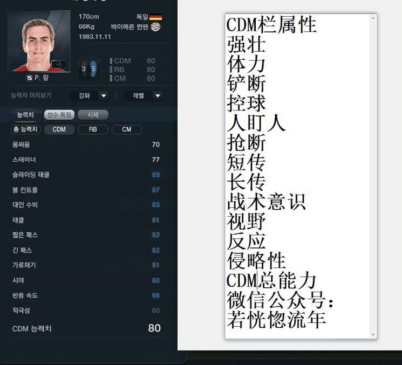This screenshot has height=365, width=402.
Task: Select the CM position filter
Action: 127,129
